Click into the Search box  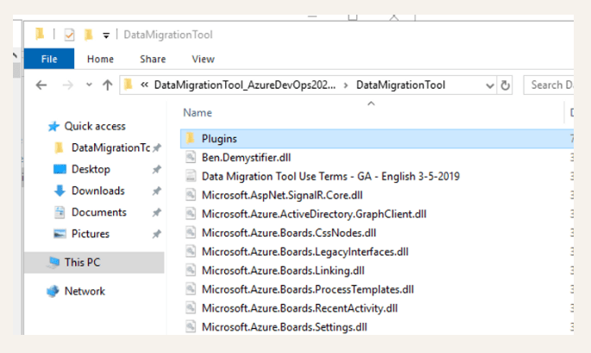coord(549,85)
